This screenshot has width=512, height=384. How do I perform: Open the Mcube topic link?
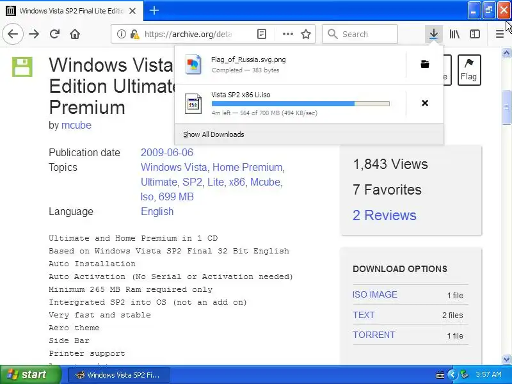pyautogui.click(x=266, y=182)
